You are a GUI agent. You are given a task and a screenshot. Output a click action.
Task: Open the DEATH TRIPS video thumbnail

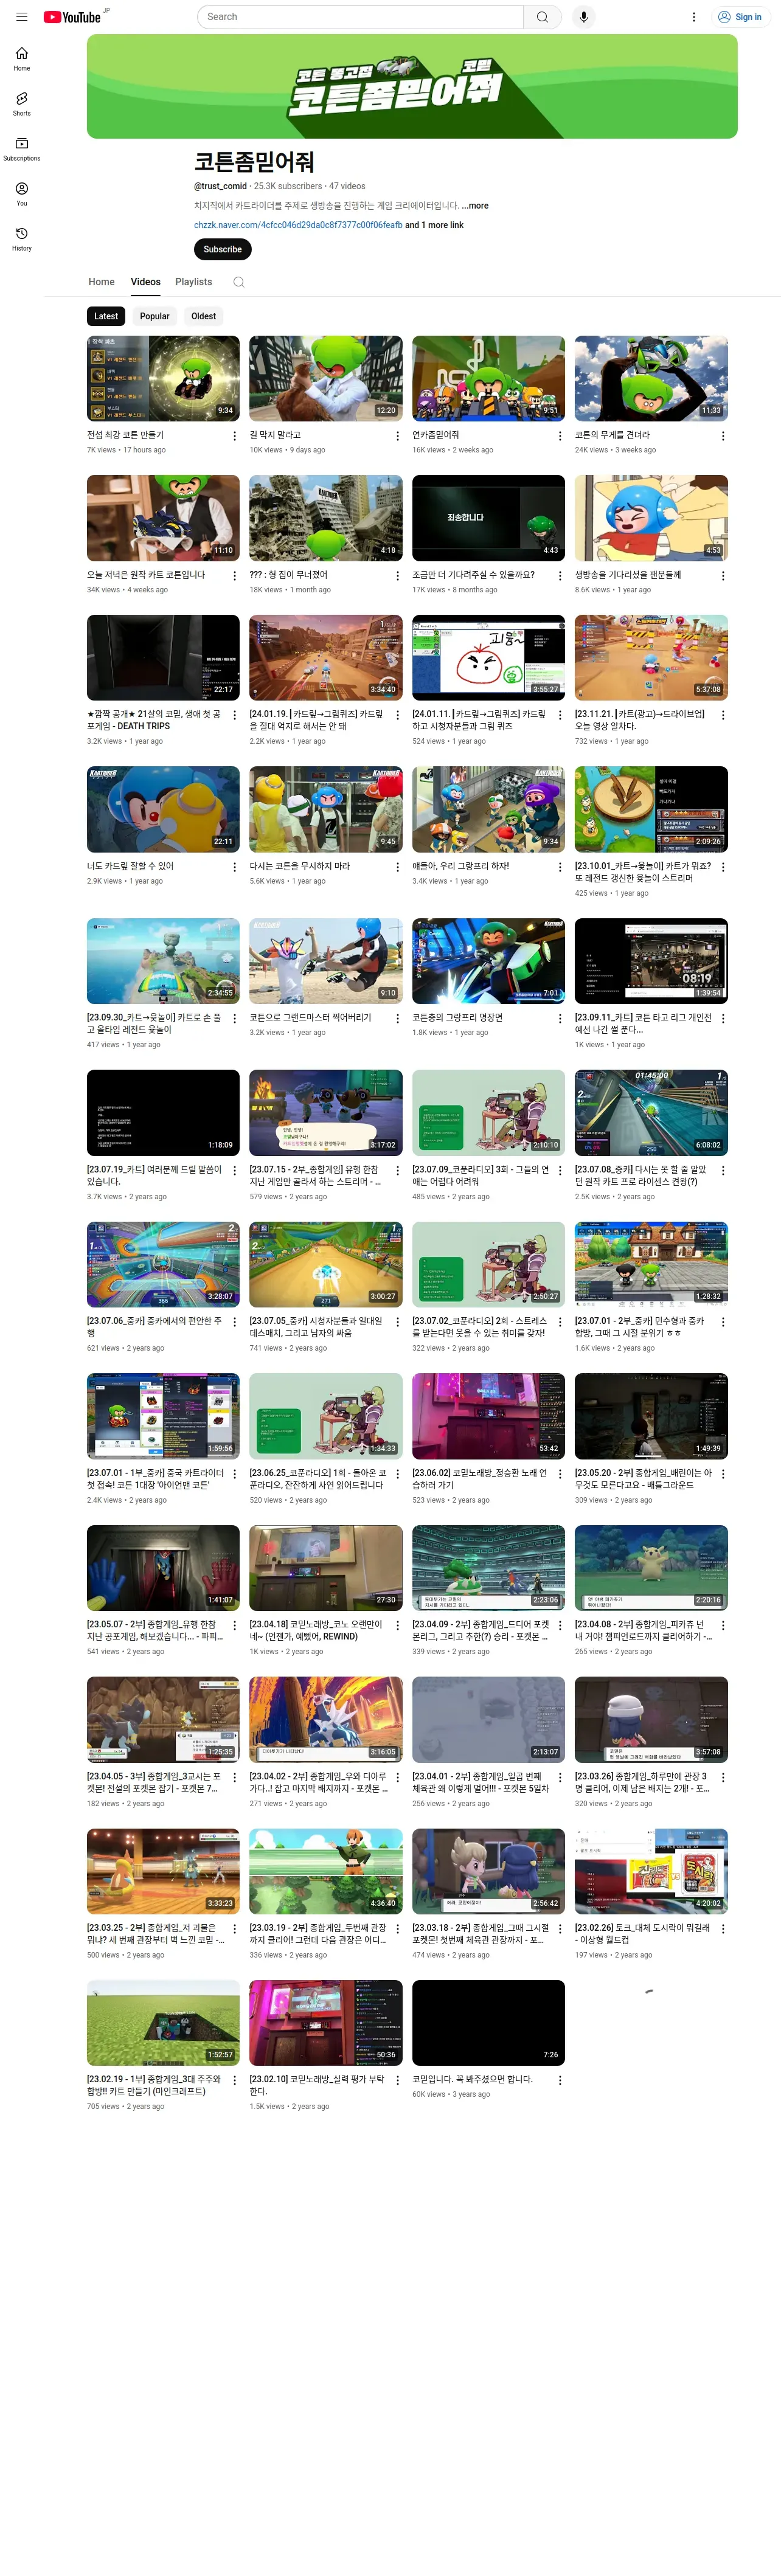[163, 658]
